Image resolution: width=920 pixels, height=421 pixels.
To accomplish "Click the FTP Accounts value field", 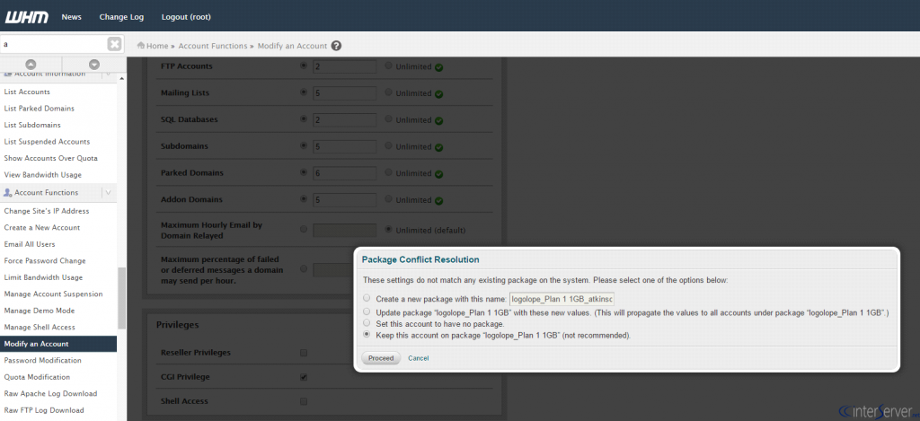I will pyautogui.click(x=344, y=66).
